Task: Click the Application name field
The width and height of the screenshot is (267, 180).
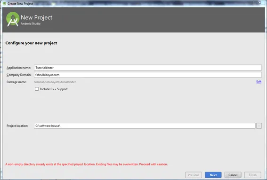Action: (x=148, y=68)
